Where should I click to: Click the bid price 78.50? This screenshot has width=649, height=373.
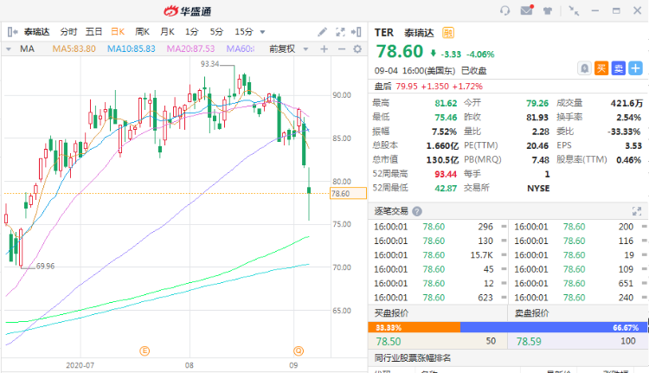click(389, 342)
